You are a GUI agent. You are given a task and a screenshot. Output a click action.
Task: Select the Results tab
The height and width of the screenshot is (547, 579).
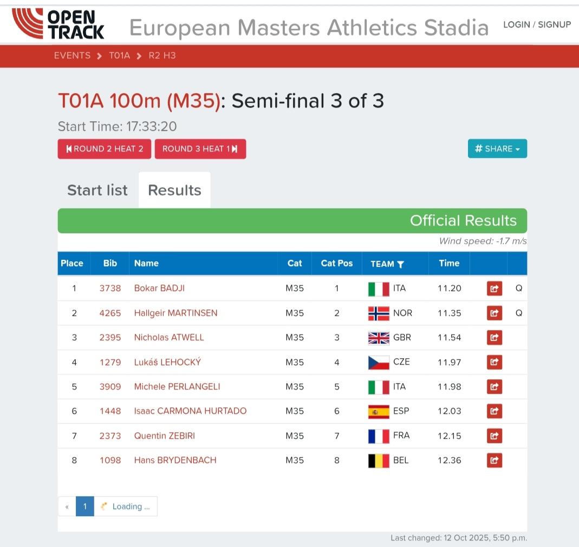point(174,190)
